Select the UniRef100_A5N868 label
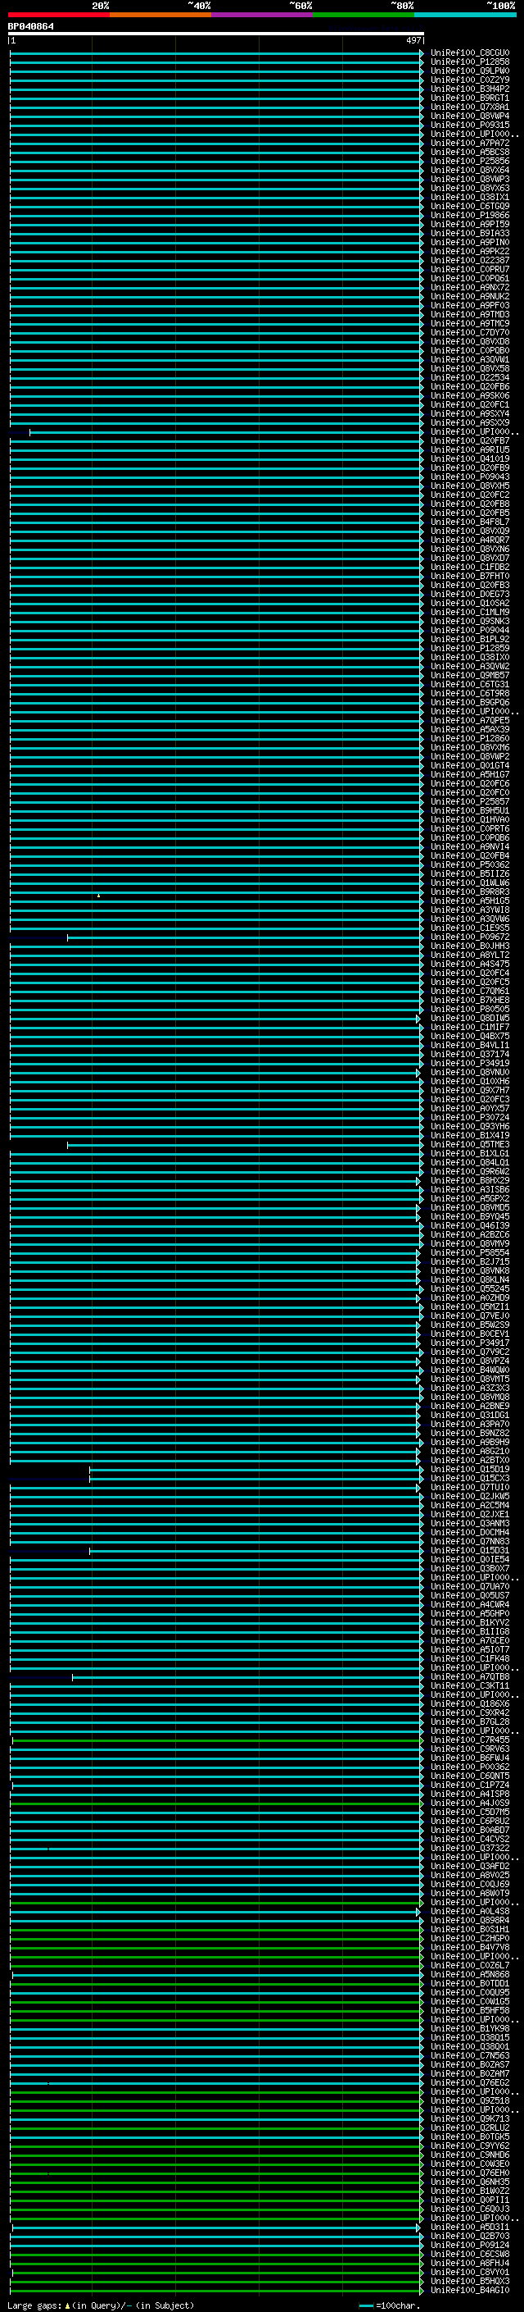The height and width of the screenshot is (2312, 524). click(x=469, y=1975)
